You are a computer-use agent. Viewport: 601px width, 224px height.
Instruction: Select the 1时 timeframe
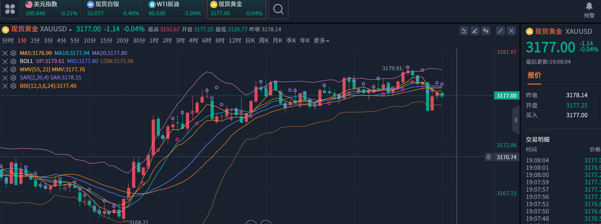pos(154,41)
